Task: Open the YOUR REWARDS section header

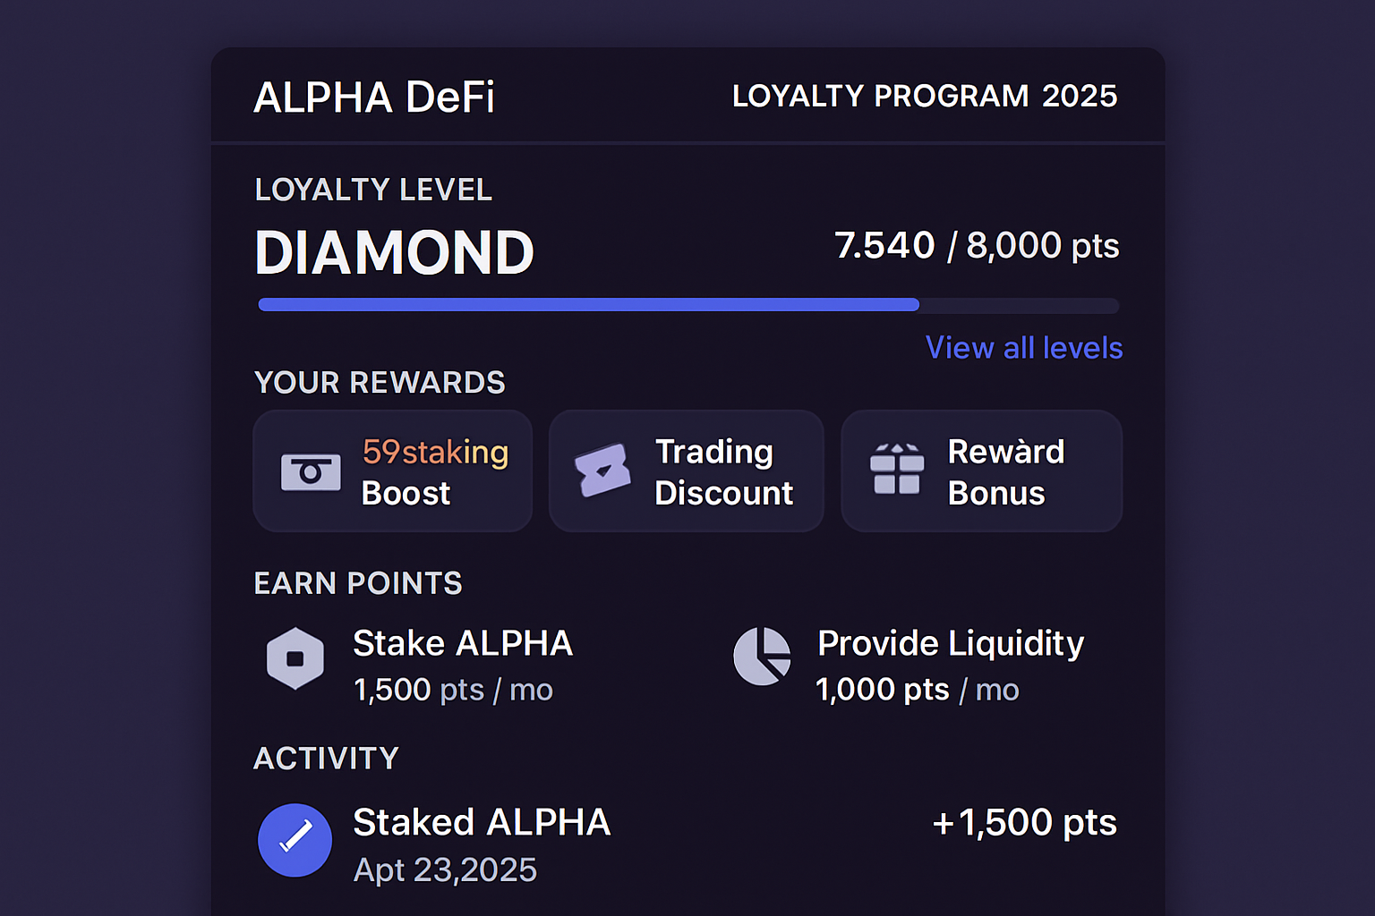Action: 380,382
